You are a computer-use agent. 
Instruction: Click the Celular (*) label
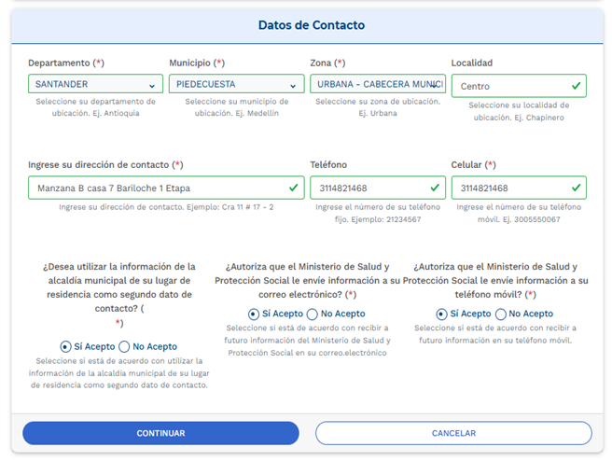(473, 165)
